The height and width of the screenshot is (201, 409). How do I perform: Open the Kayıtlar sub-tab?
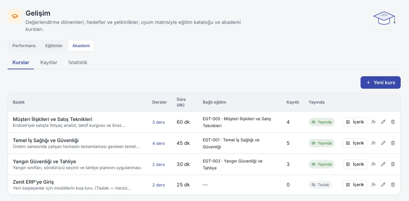pyautogui.click(x=49, y=62)
